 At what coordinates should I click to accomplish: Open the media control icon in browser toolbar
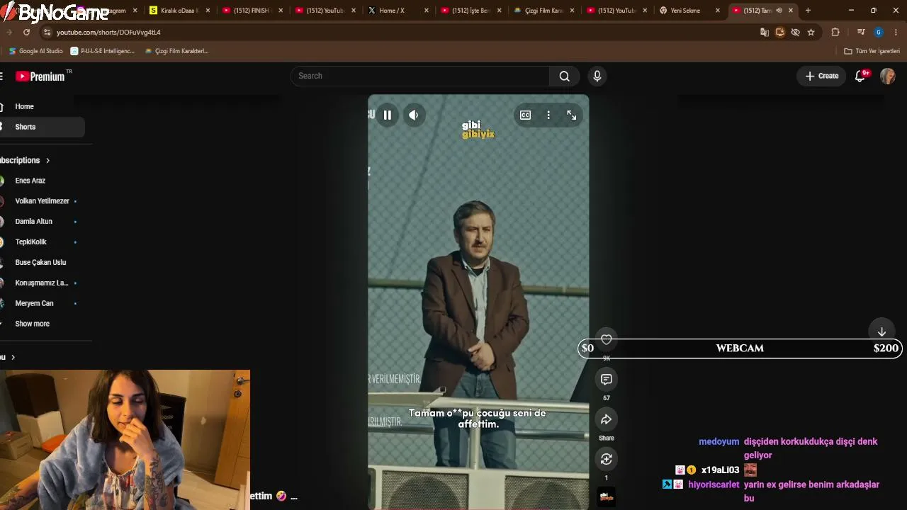(x=861, y=32)
